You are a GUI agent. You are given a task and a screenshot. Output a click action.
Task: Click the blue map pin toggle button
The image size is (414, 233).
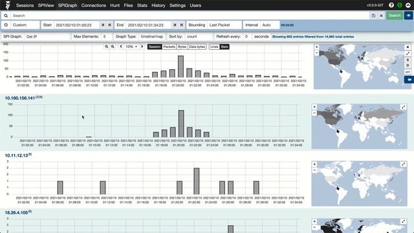click(x=409, y=80)
